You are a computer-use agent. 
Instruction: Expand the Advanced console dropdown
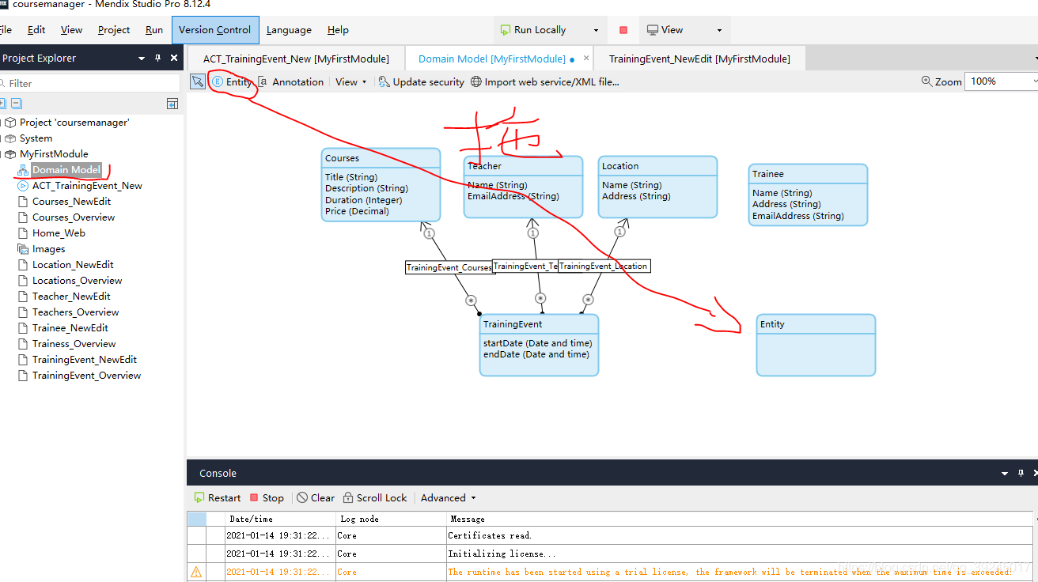[x=473, y=497]
